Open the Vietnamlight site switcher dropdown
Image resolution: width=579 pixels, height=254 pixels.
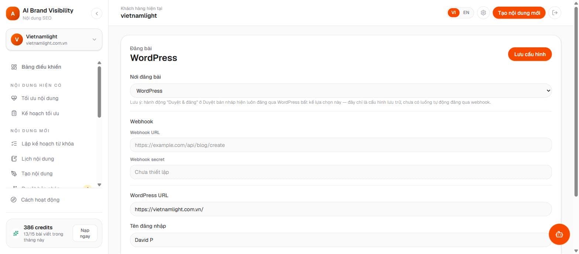click(x=54, y=40)
